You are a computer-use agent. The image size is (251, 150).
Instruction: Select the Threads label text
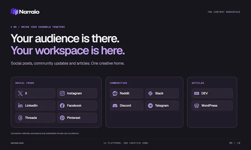31,118
